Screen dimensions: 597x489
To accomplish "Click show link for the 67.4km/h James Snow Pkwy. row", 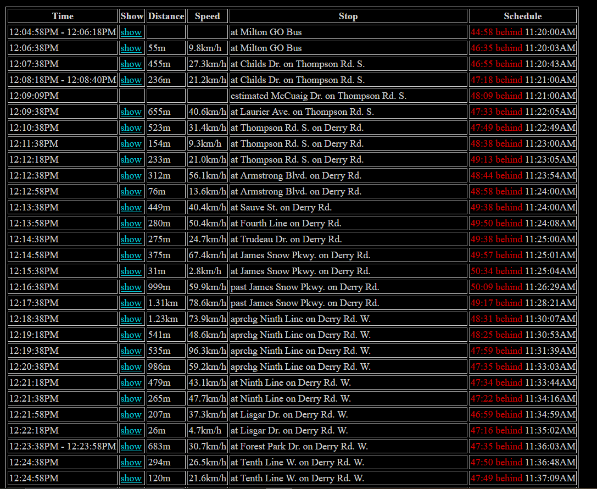I will tap(131, 255).
